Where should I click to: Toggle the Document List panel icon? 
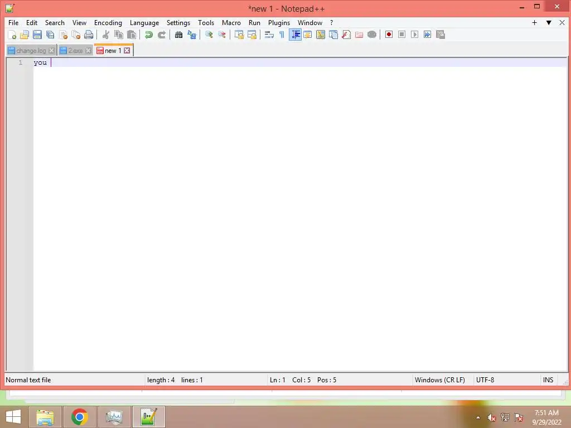pyautogui.click(x=333, y=35)
